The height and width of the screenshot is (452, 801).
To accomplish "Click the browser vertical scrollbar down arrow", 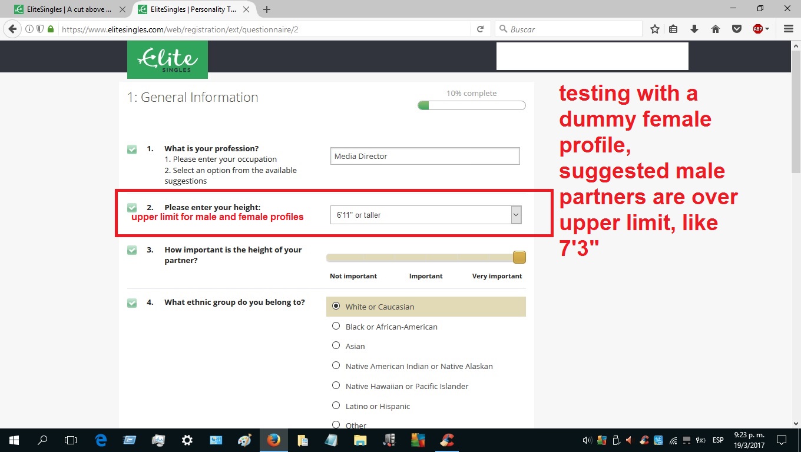I will pyautogui.click(x=796, y=423).
